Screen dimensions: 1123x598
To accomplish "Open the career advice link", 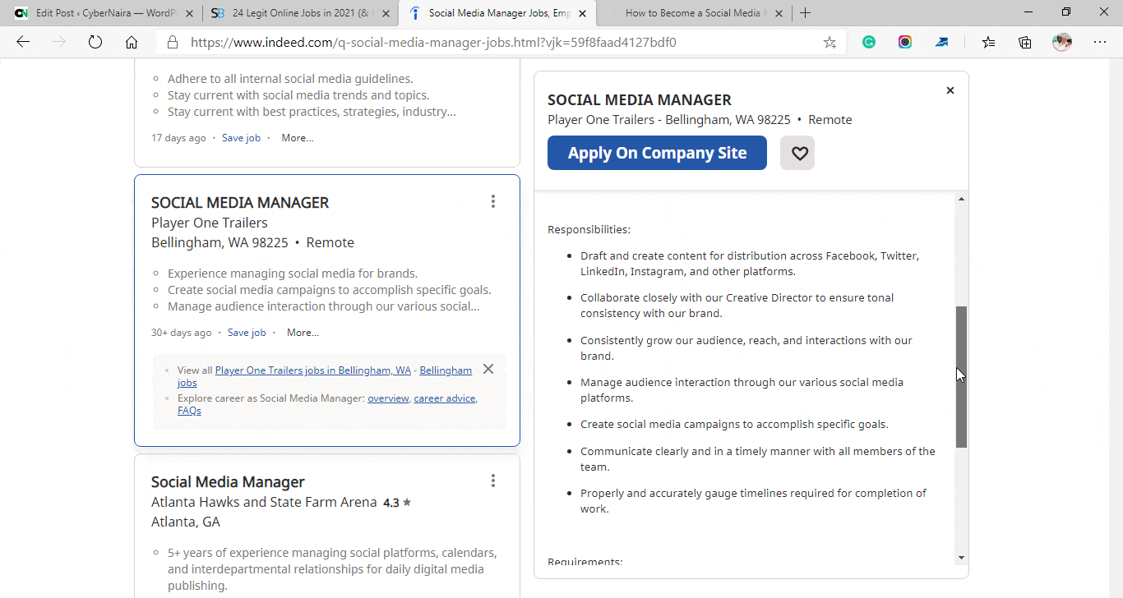I will coord(444,398).
